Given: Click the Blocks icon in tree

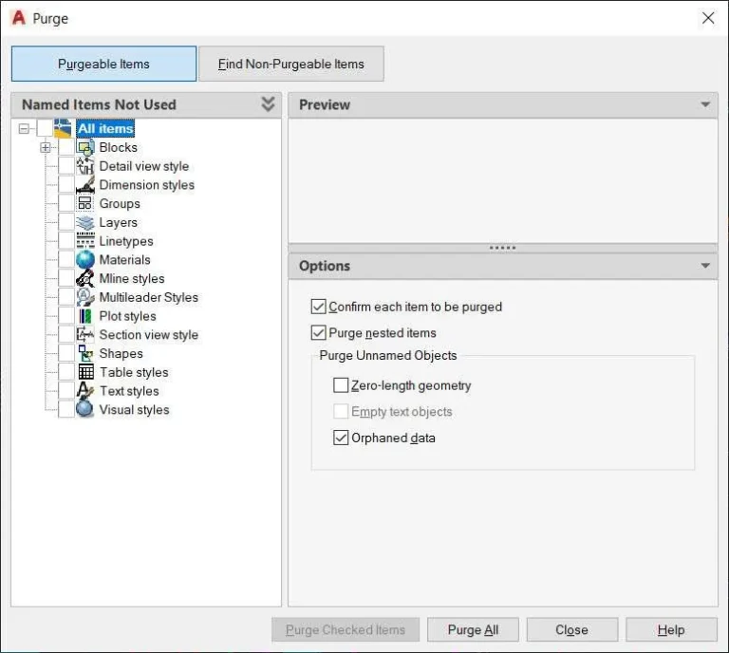Looking at the screenshot, I should [x=85, y=147].
